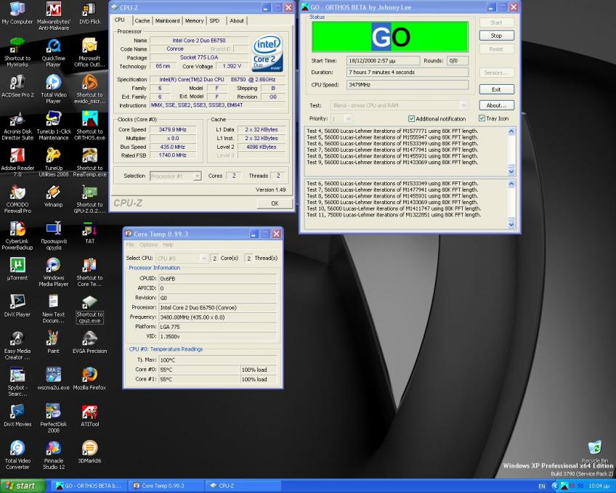The width and height of the screenshot is (616, 493).
Task: Click the Acronis Disk Director Suite icon
Action: (x=17, y=126)
